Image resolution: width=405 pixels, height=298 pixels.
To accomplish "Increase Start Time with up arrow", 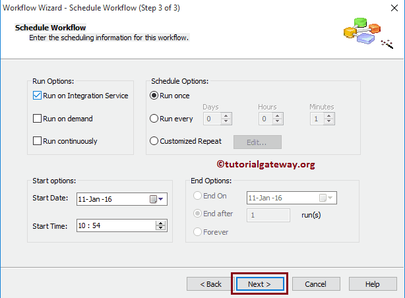I will 161,223.
